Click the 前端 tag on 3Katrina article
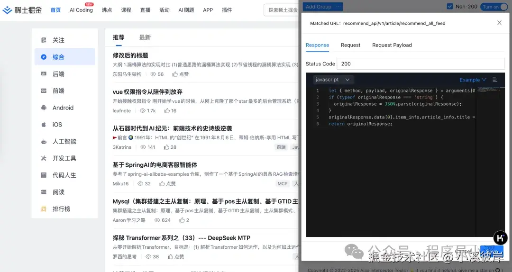Image resolution: width=512 pixels, height=272 pixels. click(x=281, y=147)
